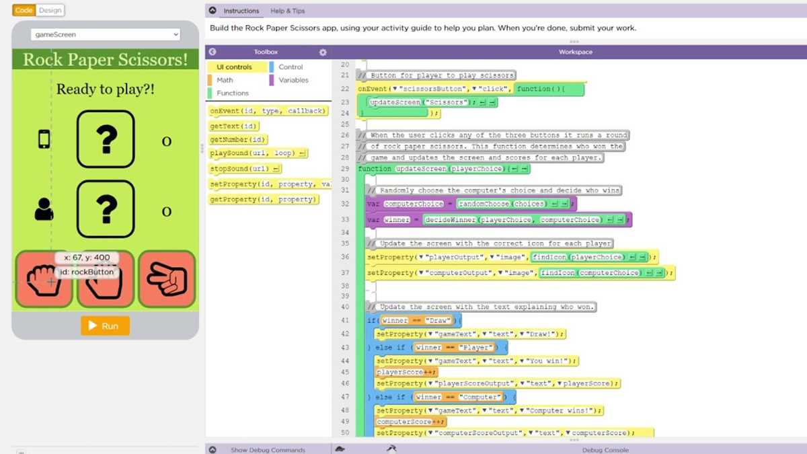807x454 pixels.
Task: Click the player score value 0
Action: point(166,212)
